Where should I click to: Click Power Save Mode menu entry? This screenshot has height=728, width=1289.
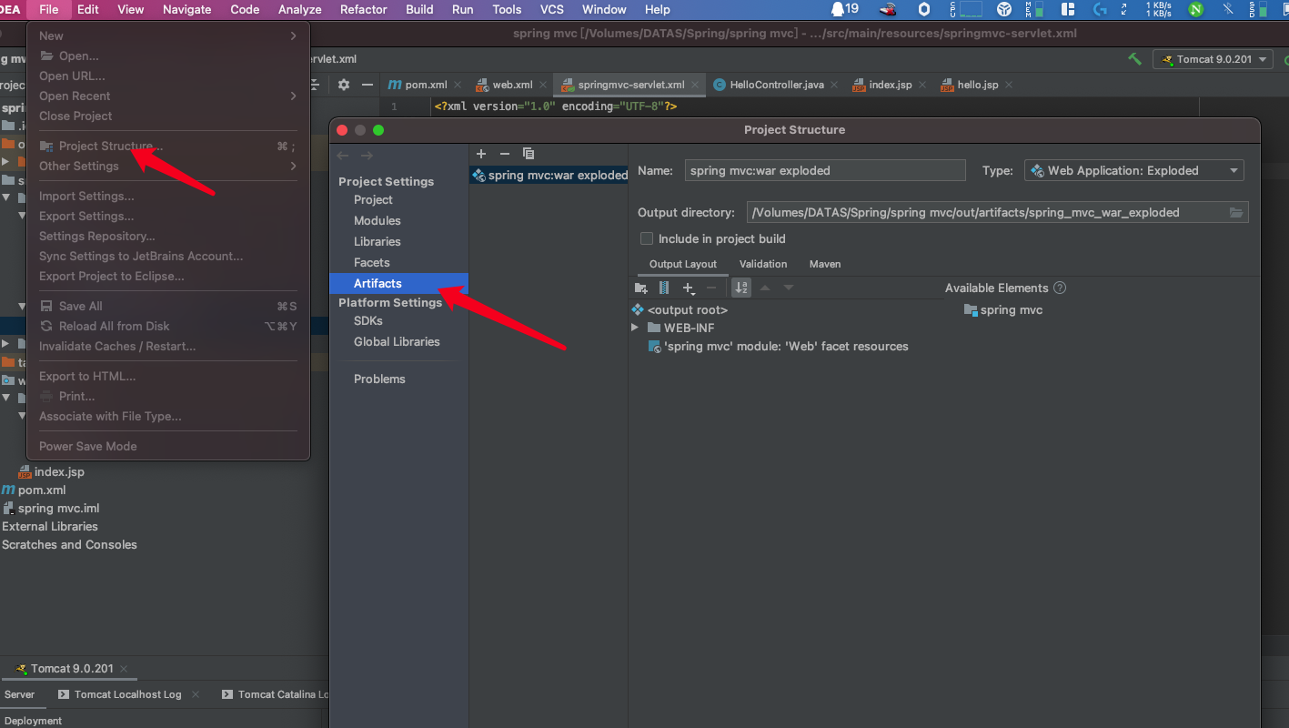click(x=168, y=446)
